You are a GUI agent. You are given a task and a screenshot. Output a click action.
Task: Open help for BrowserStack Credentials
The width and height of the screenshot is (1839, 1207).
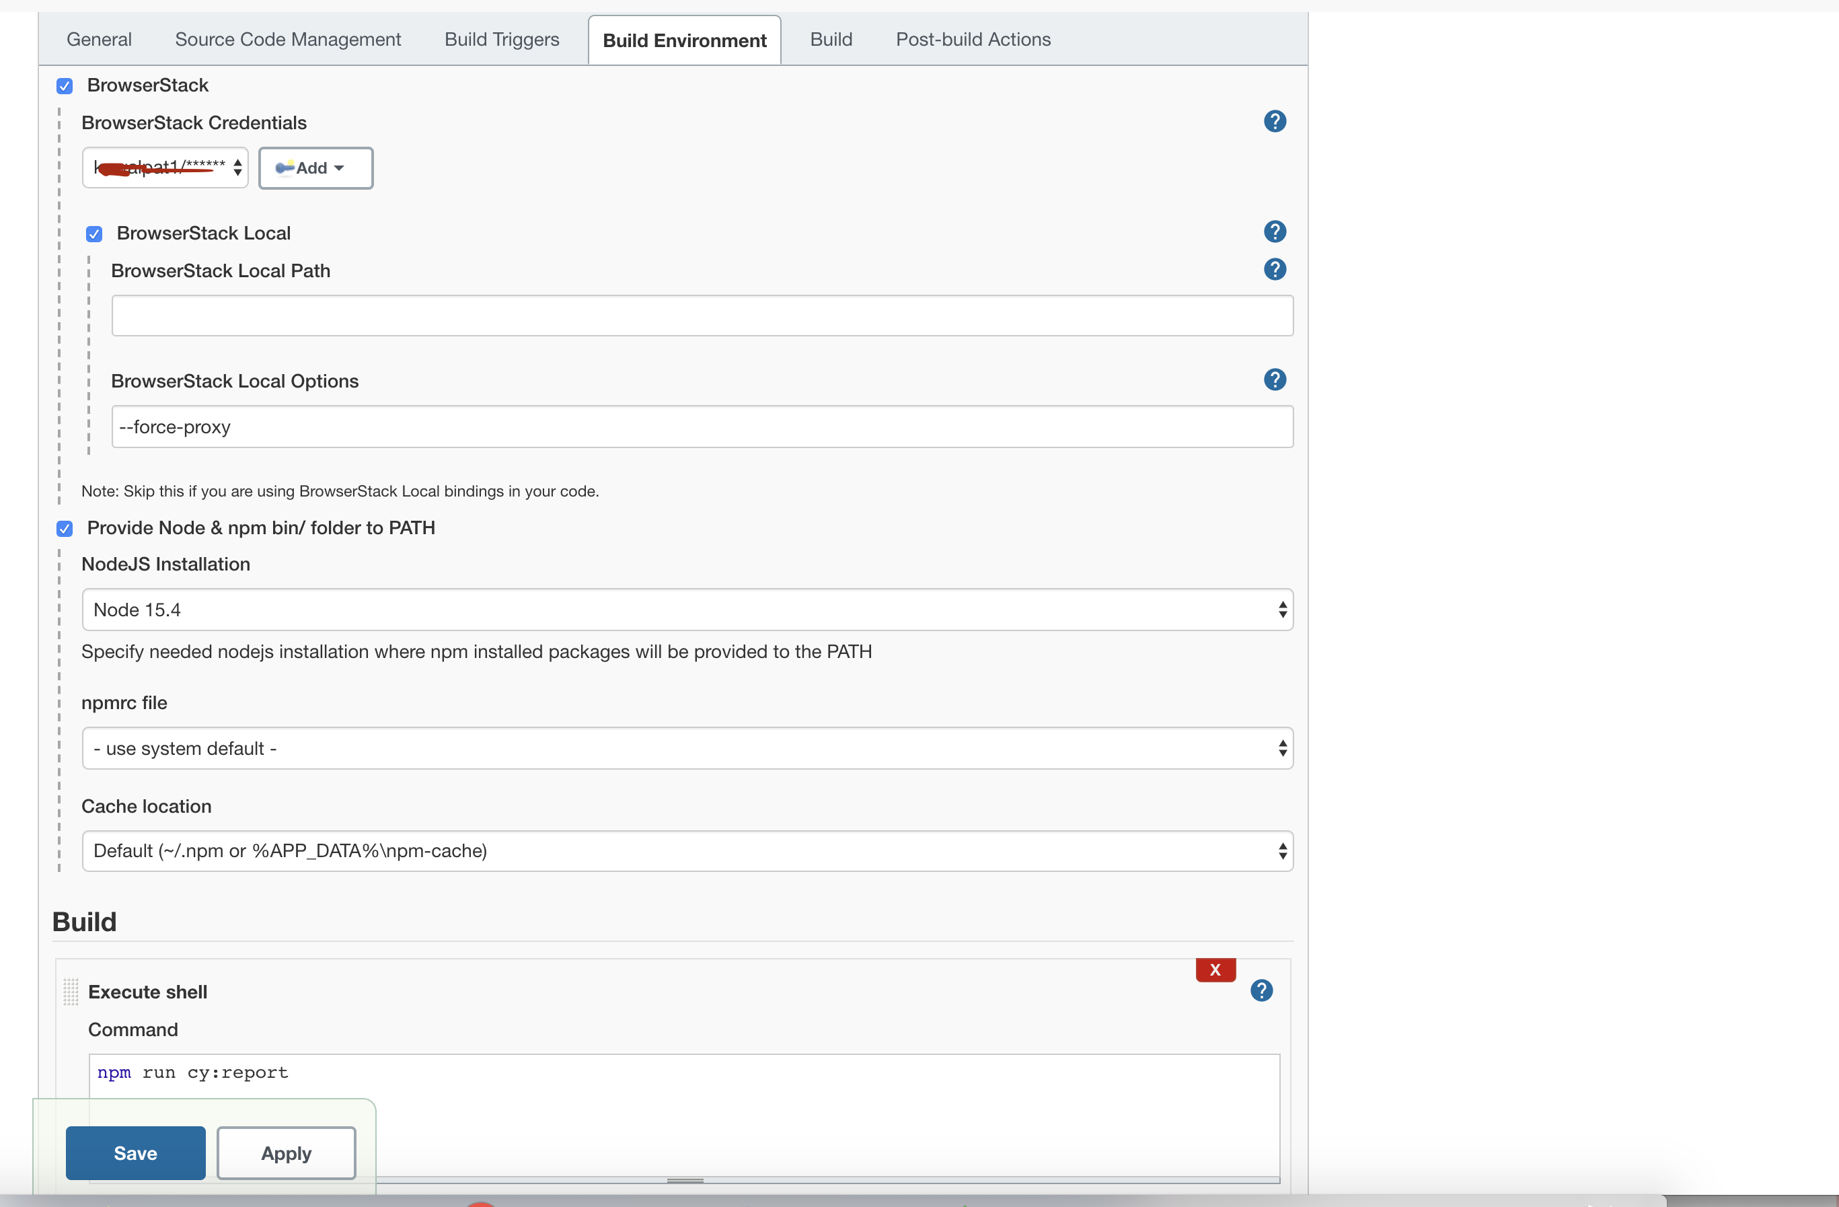point(1274,121)
